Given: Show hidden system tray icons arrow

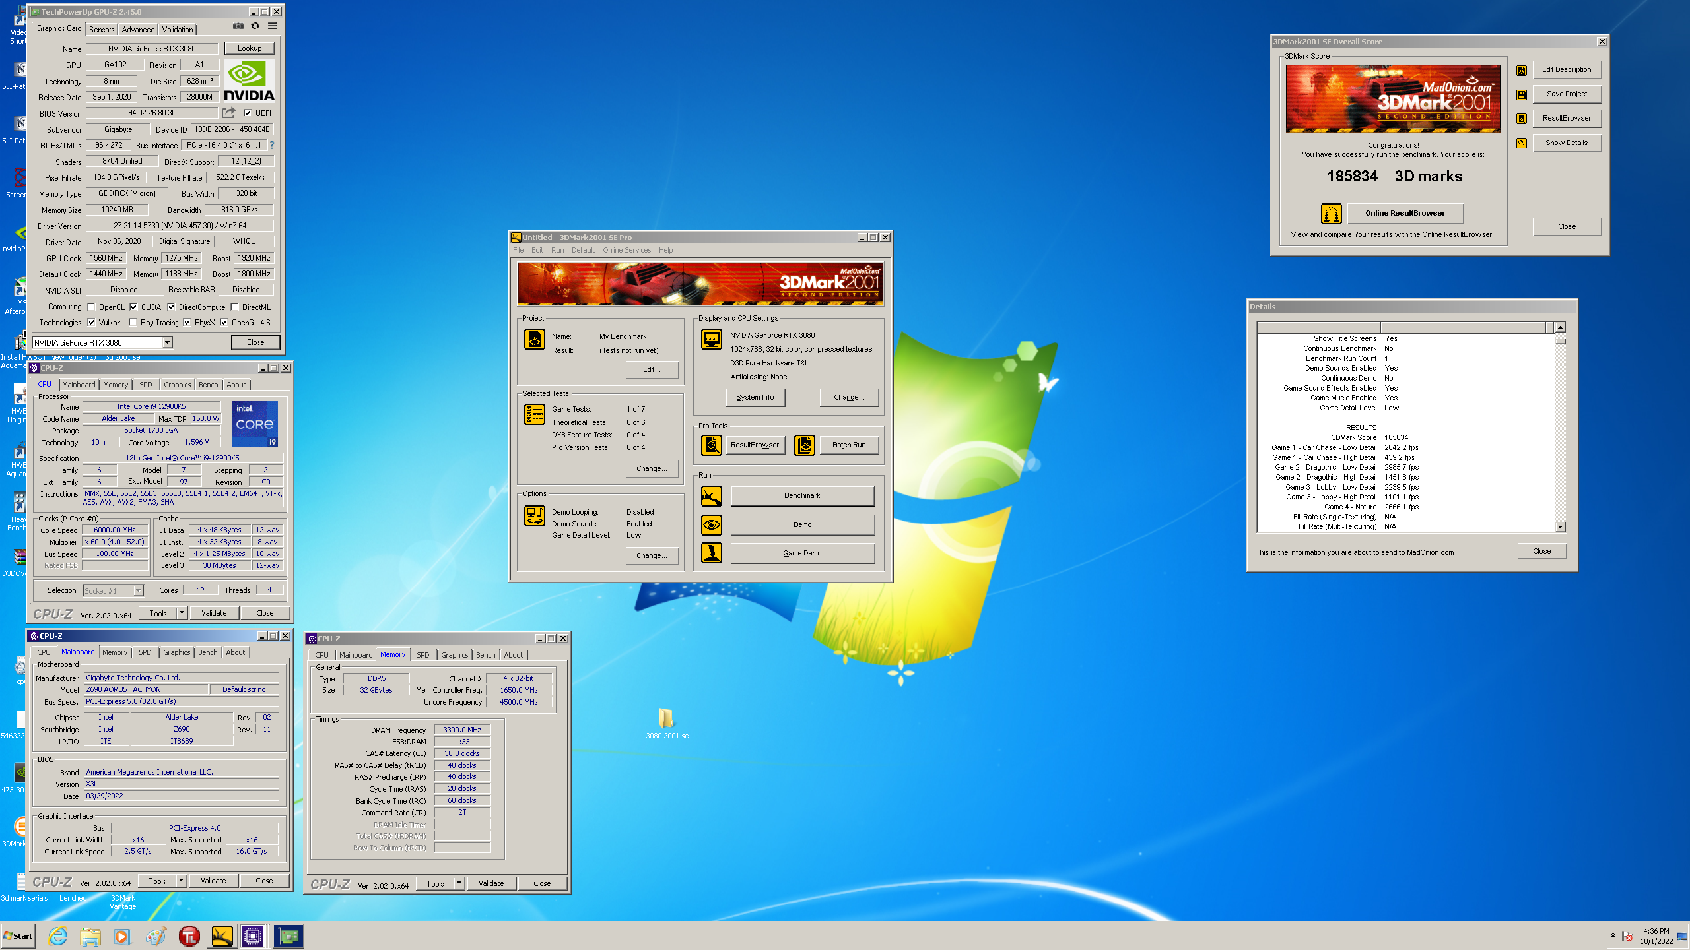Looking at the screenshot, I should coord(1613,935).
